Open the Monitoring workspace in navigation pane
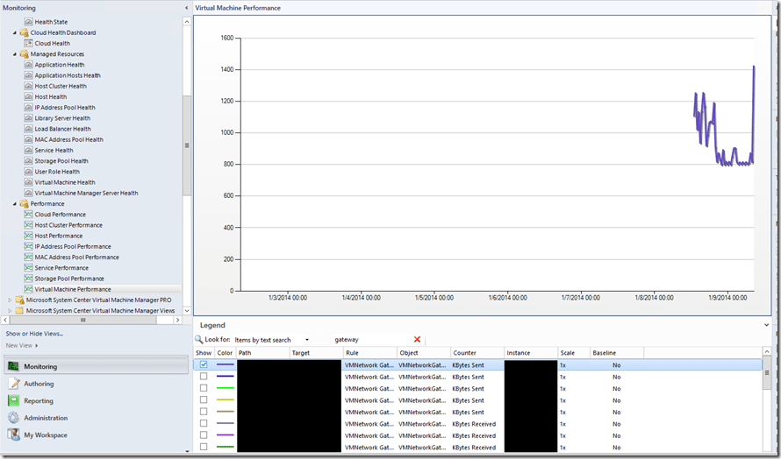The width and height of the screenshot is (781, 459). [40, 367]
